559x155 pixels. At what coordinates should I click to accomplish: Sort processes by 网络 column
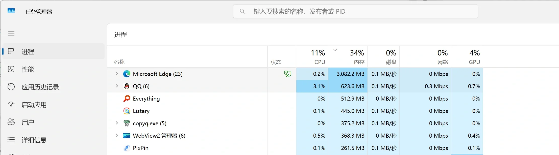pyautogui.click(x=425, y=56)
